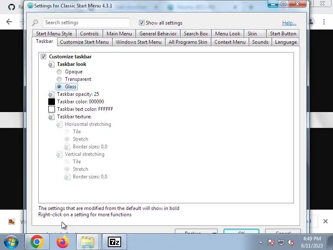
Task: Click the Action Center flag tray icon
Action: [271, 242]
